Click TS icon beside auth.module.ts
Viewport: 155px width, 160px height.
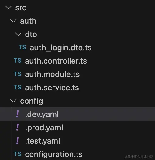coord(18,74)
